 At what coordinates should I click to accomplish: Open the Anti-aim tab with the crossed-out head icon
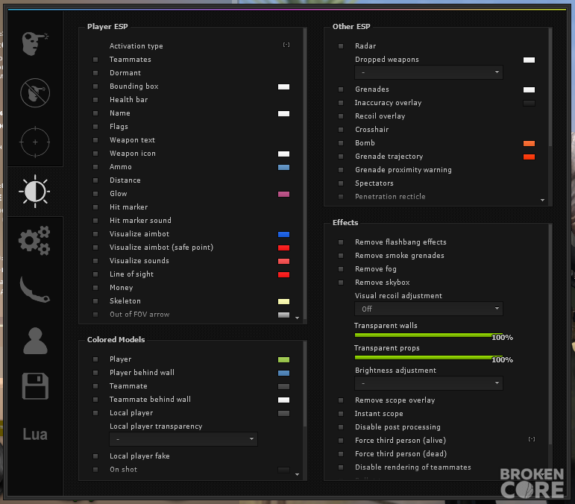[x=35, y=92]
